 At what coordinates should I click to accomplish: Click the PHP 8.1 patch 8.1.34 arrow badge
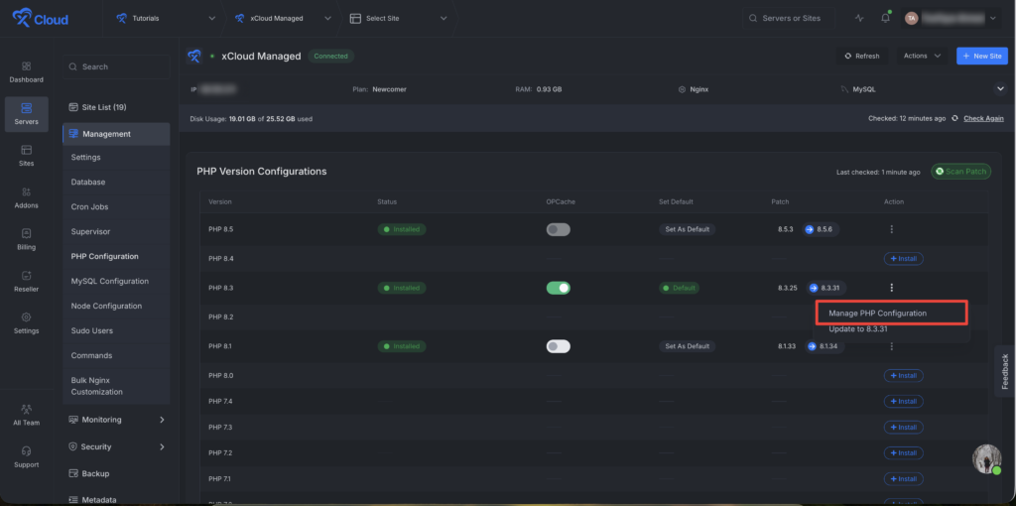coord(825,346)
